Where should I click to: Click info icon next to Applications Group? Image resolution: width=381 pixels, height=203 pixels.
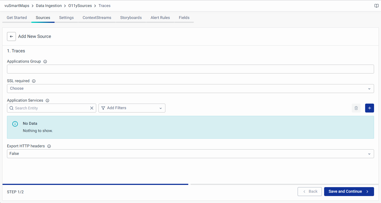pos(45,62)
